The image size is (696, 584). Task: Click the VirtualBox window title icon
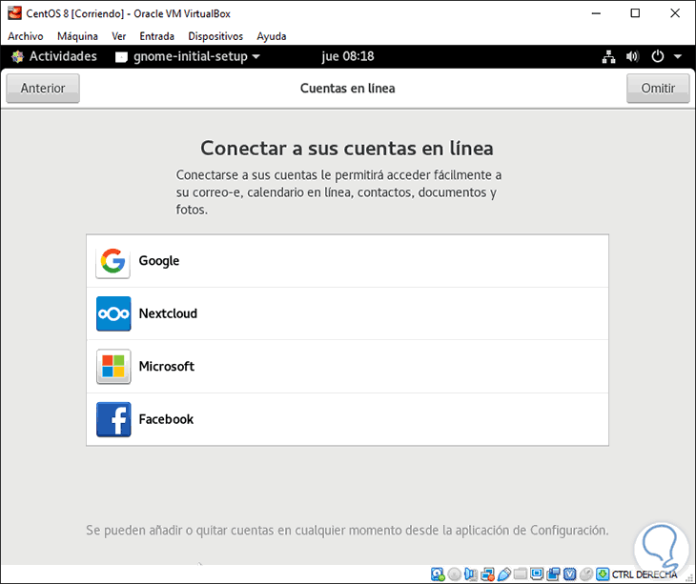coord(14,13)
